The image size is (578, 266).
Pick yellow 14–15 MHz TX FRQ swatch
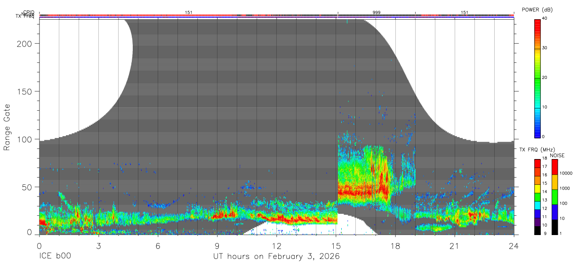538,189
